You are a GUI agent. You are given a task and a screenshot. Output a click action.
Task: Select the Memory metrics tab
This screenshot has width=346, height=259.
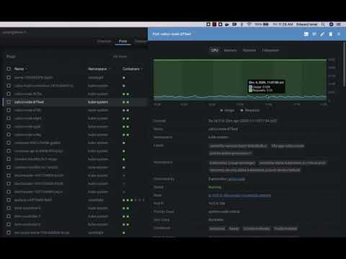(x=230, y=50)
